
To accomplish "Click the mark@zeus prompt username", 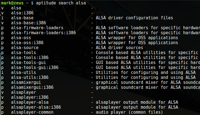I will pos(12,3).
